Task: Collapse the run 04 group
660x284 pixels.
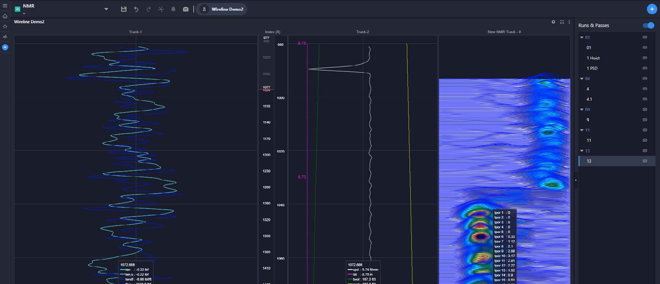Action: [582, 79]
